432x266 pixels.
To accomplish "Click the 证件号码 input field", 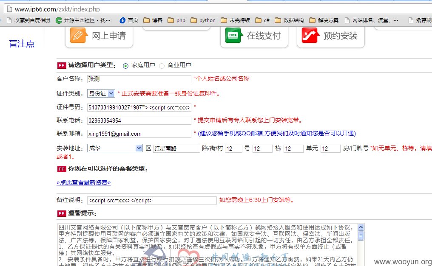I will (x=139, y=107).
